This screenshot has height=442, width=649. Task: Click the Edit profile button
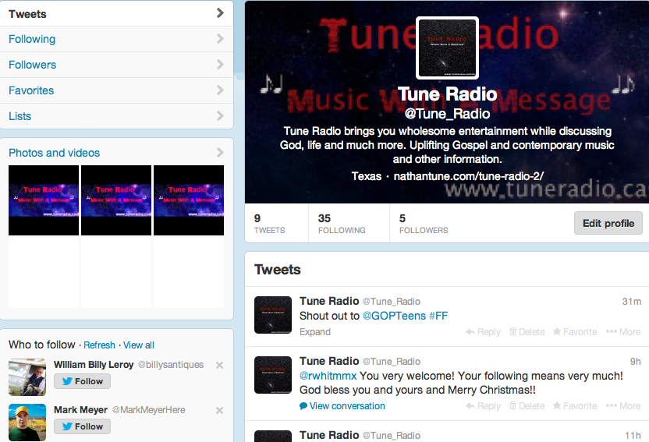tap(608, 223)
